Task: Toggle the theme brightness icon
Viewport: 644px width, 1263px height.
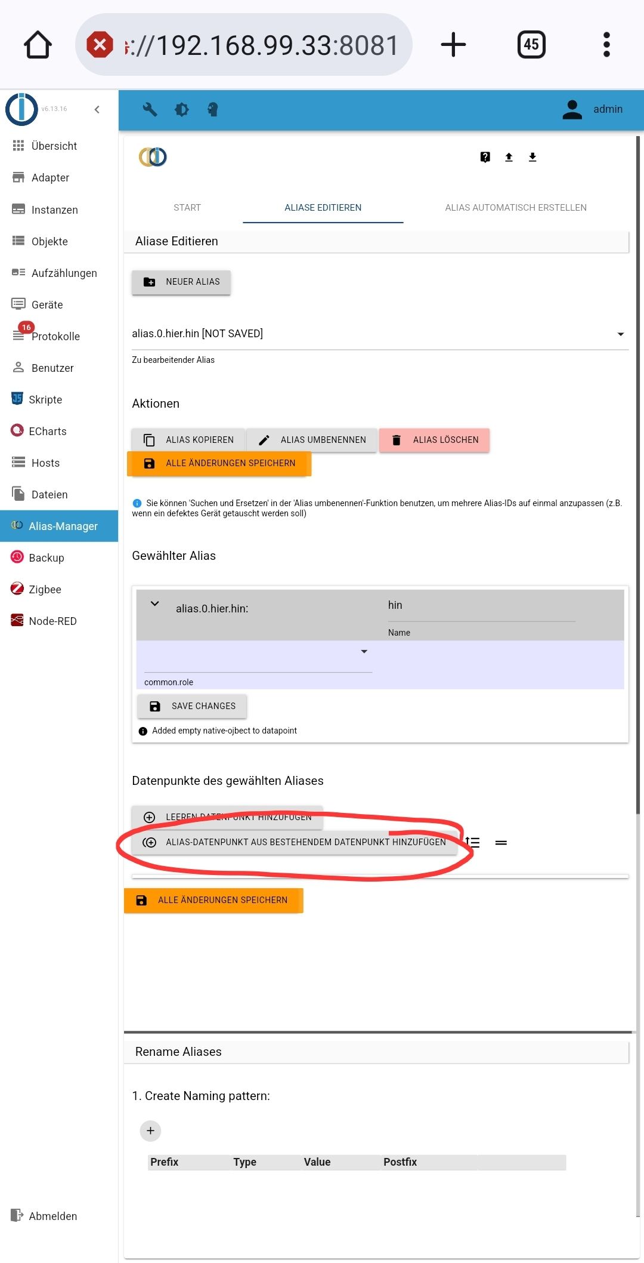Action: coord(182,109)
